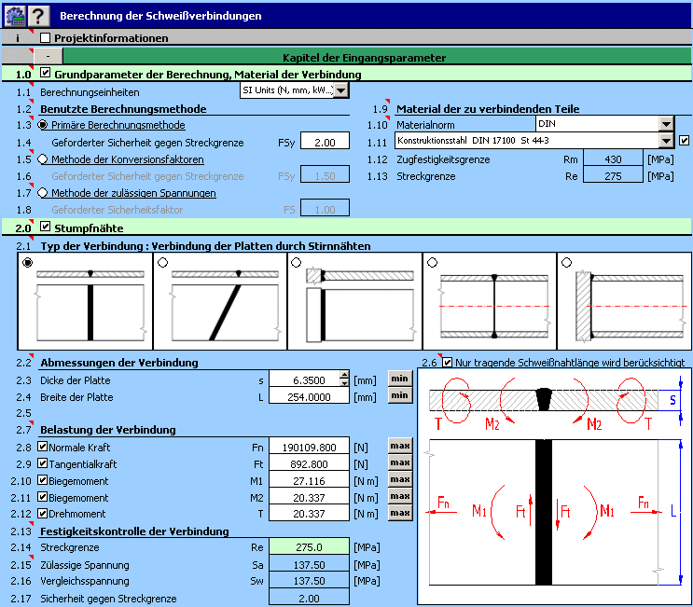The width and height of the screenshot is (693, 607).
Task: Toggle the Normale Kraft checkbox
Action: (42, 447)
